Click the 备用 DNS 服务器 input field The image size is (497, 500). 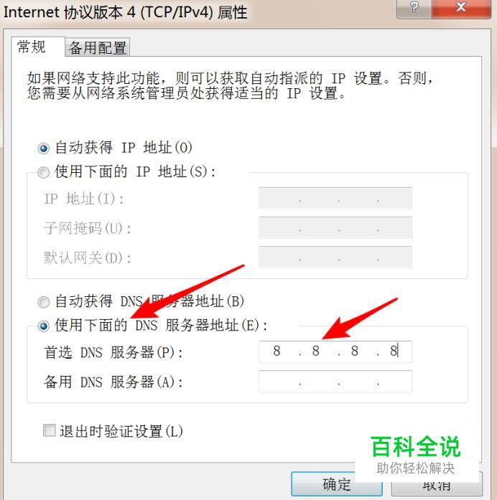[x=335, y=382]
